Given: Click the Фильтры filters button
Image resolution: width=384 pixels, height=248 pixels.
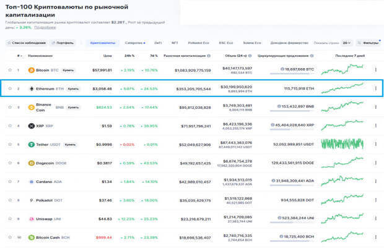Looking at the screenshot, I should tap(368, 43).
